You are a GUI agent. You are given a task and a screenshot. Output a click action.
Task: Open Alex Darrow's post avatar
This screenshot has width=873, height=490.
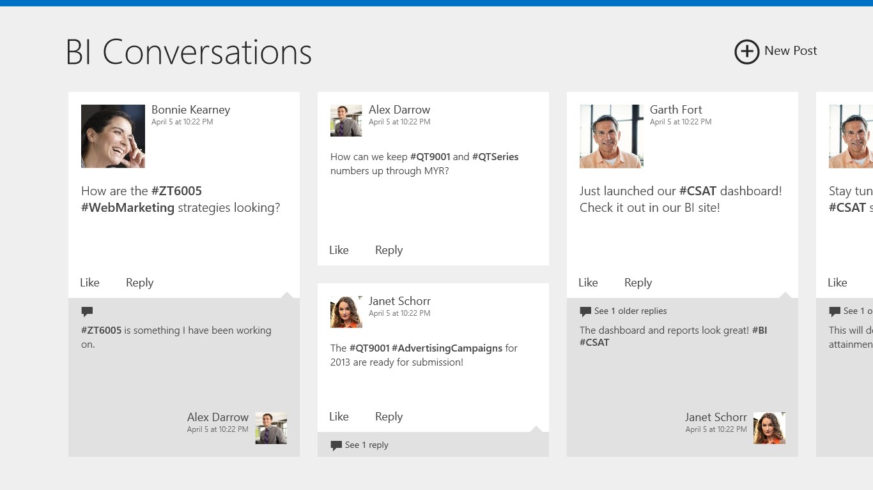[346, 121]
